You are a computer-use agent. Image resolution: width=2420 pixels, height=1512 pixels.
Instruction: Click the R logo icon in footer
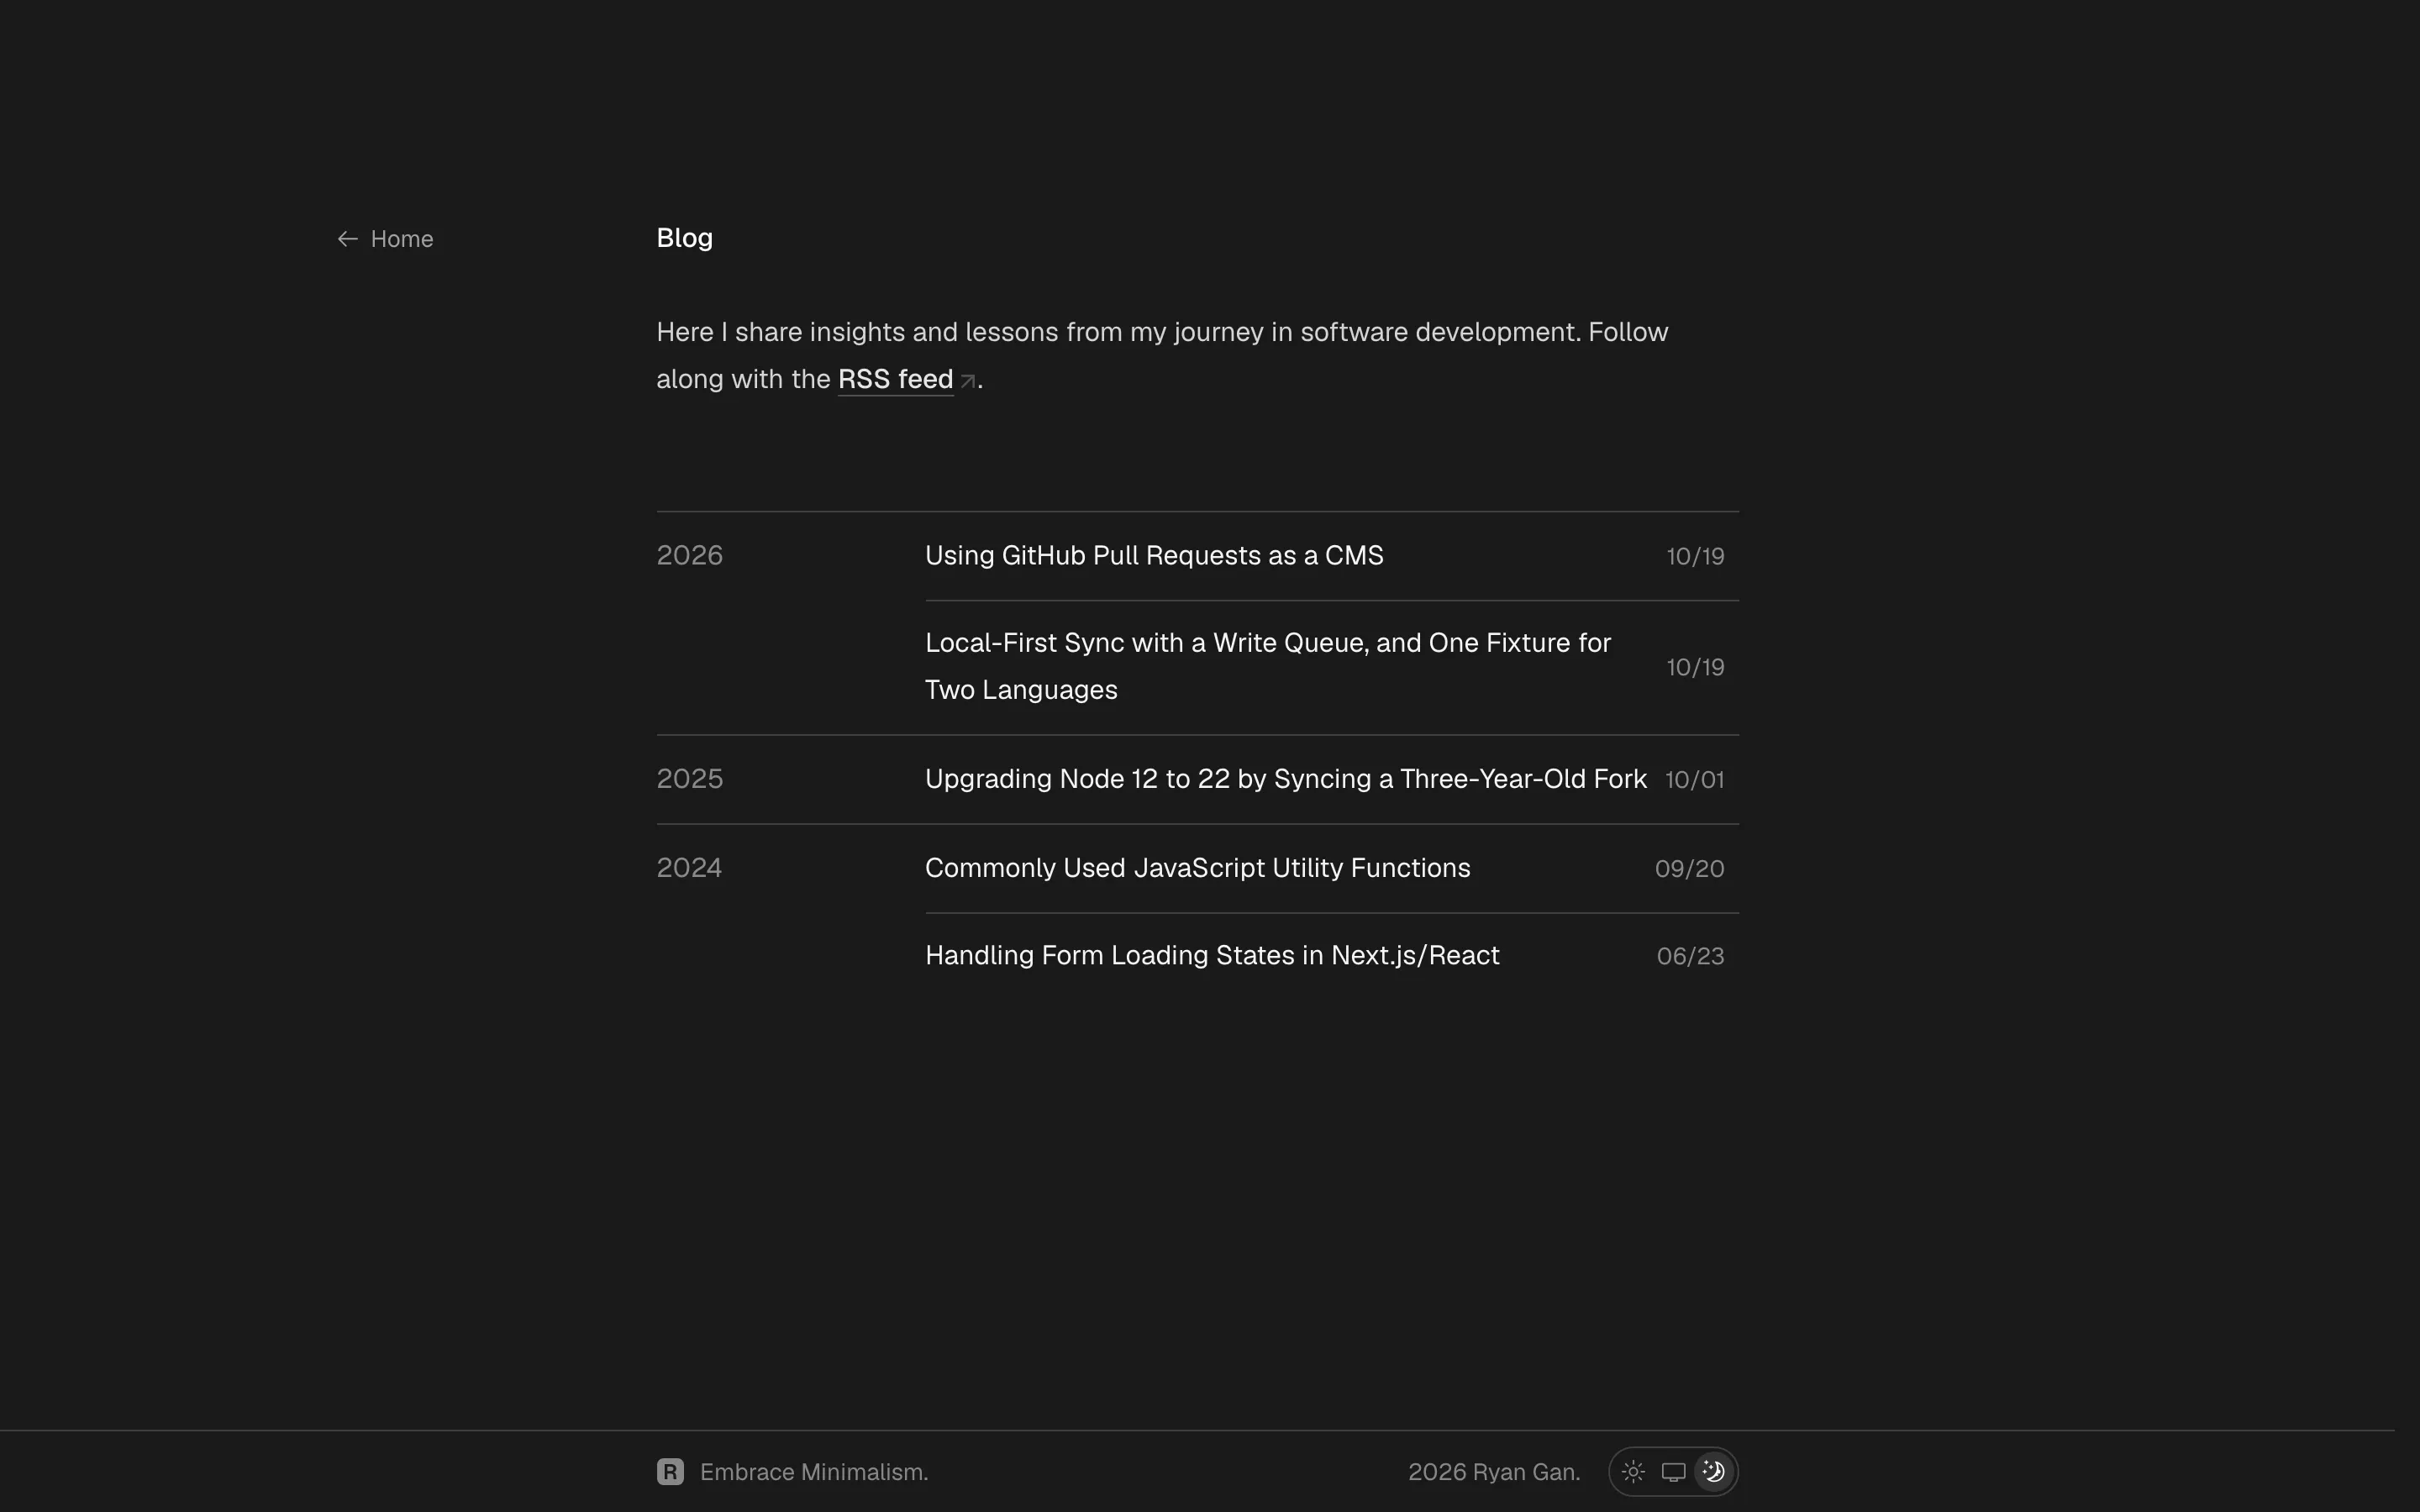point(670,1472)
